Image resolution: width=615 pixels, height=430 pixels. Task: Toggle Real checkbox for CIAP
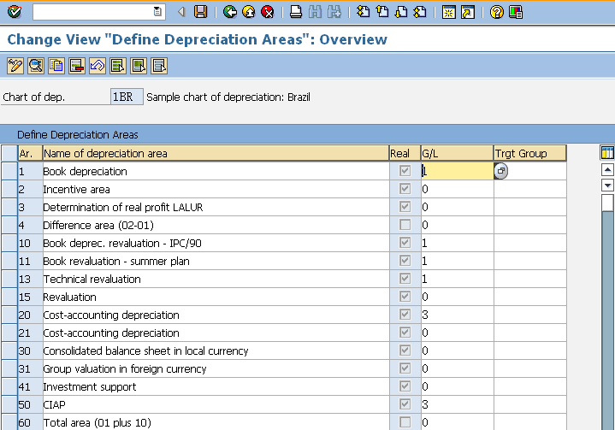[x=405, y=404]
